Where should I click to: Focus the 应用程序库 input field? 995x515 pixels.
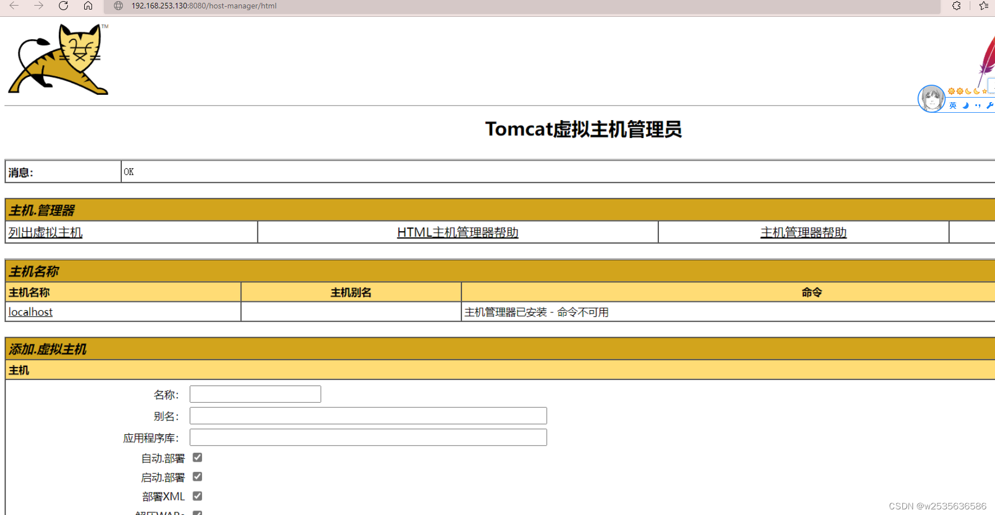tap(368, 437)
